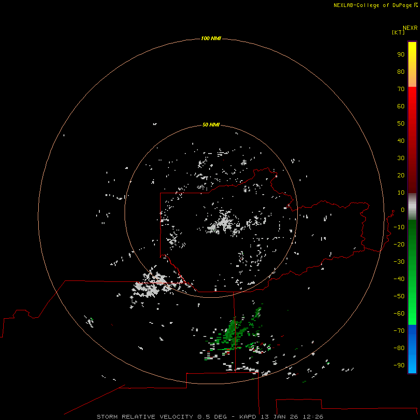Select the -20 scale value

click(399, 244)
